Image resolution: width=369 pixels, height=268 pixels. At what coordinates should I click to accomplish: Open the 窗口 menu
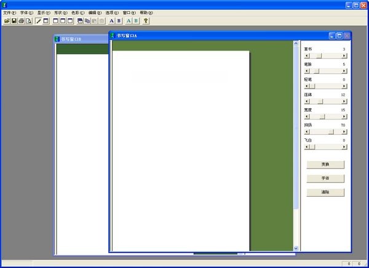point(129,13)
